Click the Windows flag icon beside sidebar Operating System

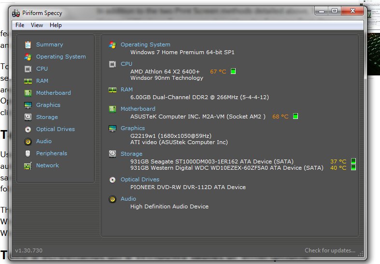tap(28, 57)
